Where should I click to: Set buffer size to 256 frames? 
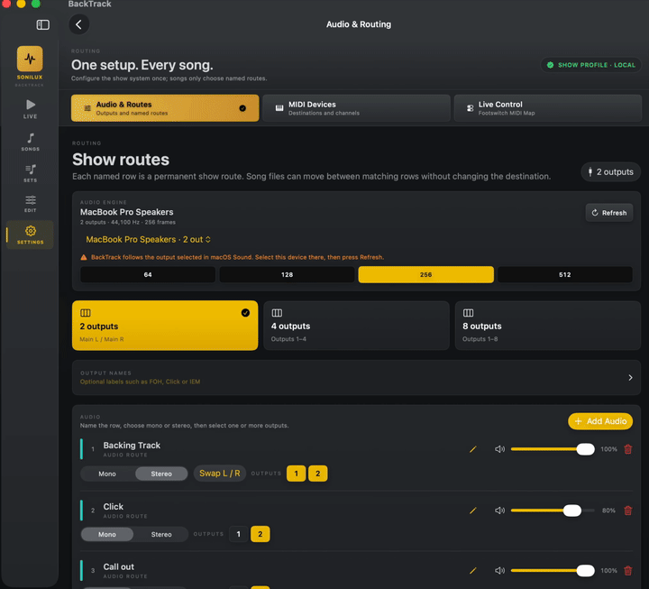click(x=425, y=274)
